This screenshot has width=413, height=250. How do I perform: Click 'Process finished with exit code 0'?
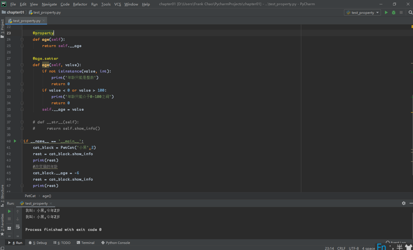[63, 229]
